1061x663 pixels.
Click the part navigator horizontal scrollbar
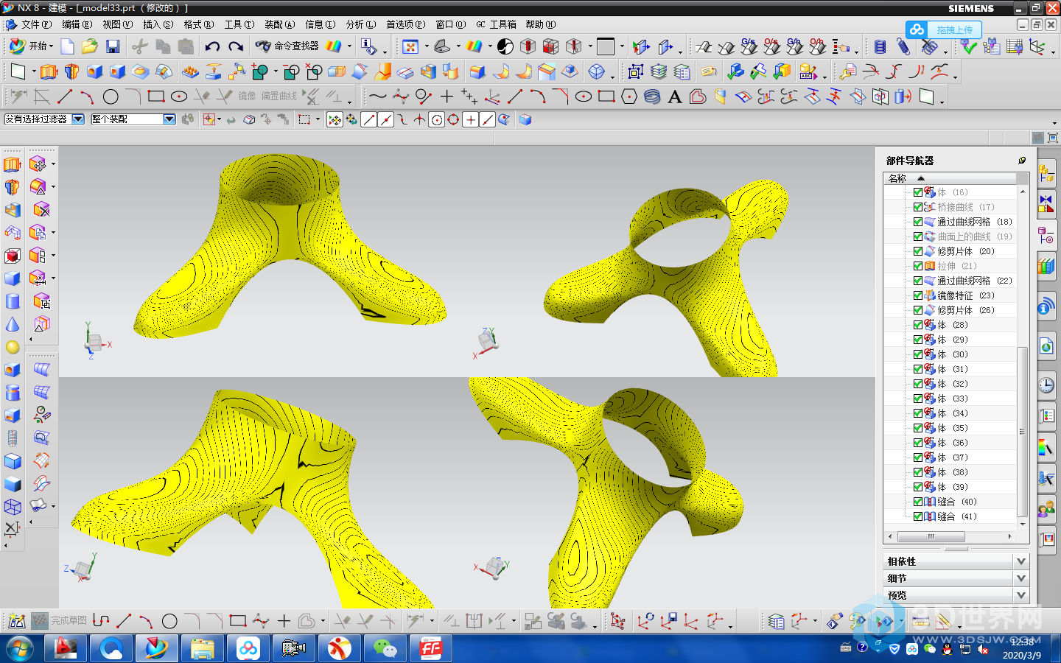931,536
